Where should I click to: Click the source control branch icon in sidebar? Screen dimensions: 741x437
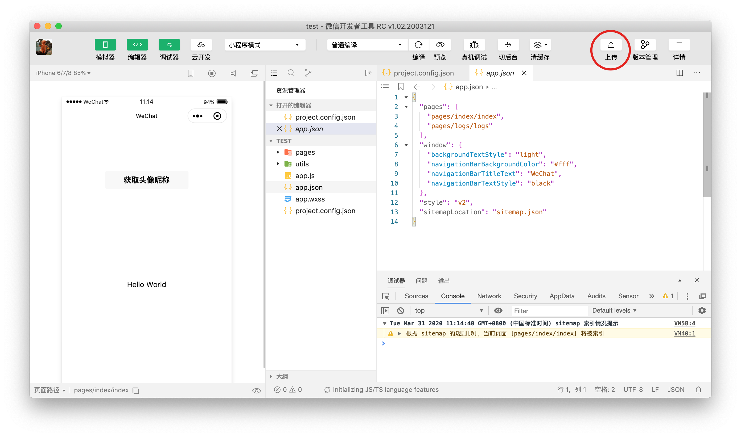308,73
